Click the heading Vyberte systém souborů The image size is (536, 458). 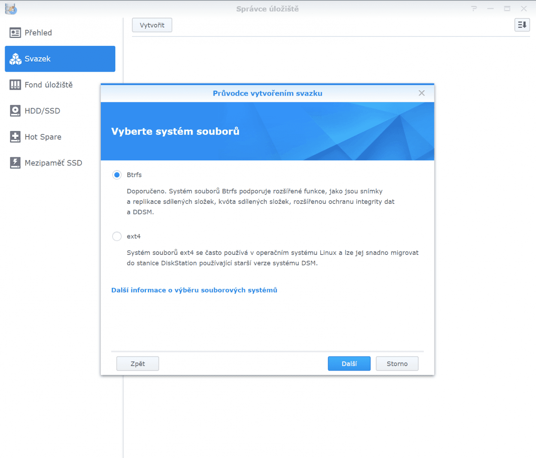tap(175, 131)
